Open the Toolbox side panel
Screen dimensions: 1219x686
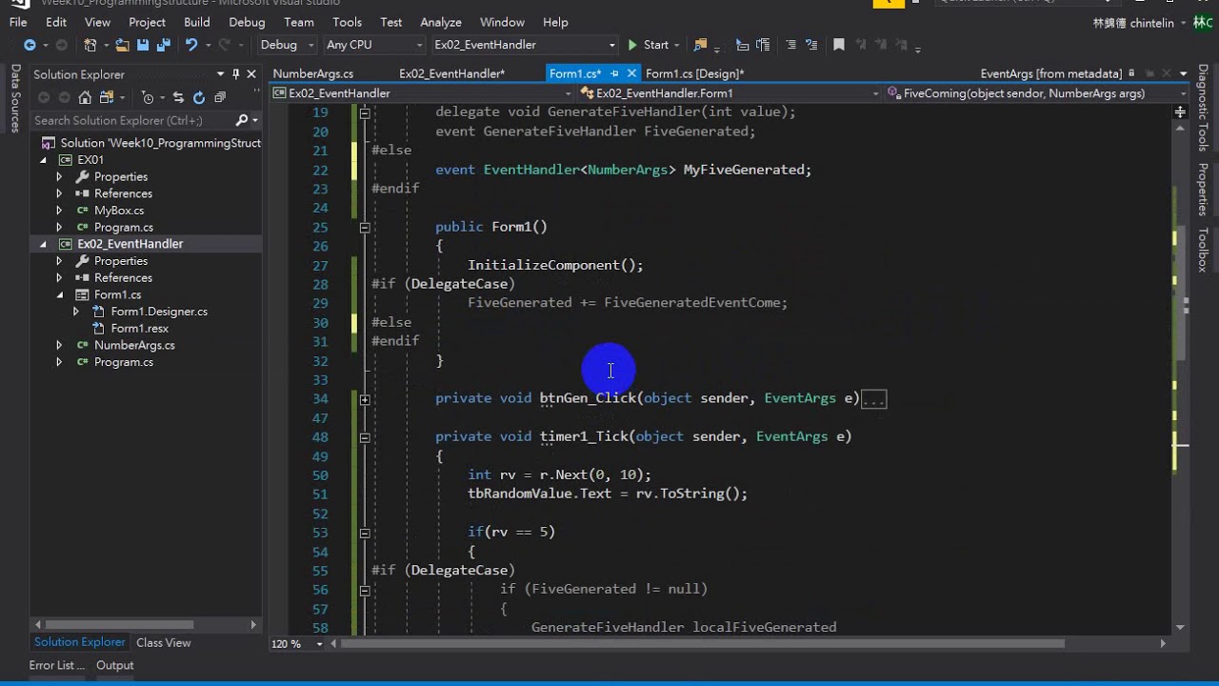pos(1203,250)
